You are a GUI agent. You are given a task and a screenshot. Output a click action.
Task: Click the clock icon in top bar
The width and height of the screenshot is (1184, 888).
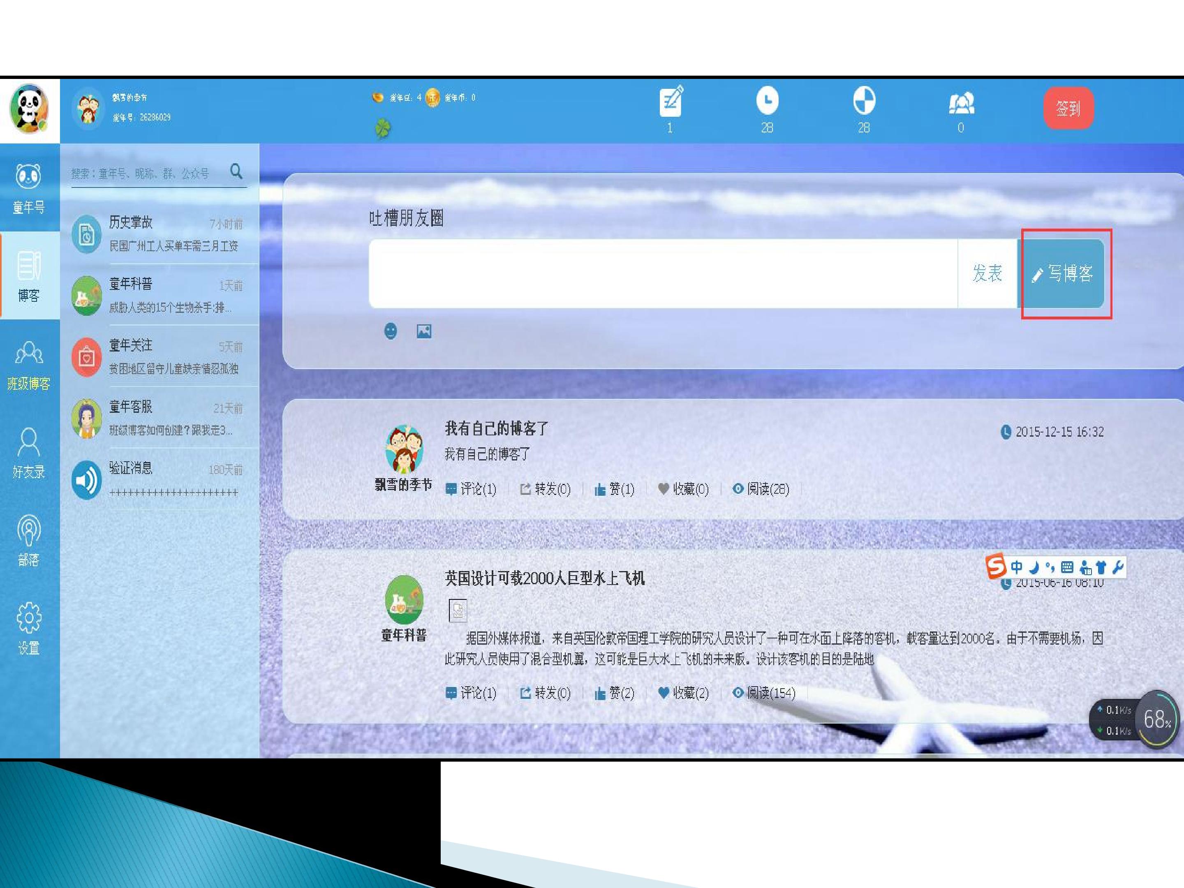pyautogui.click(x=767, y=101)
